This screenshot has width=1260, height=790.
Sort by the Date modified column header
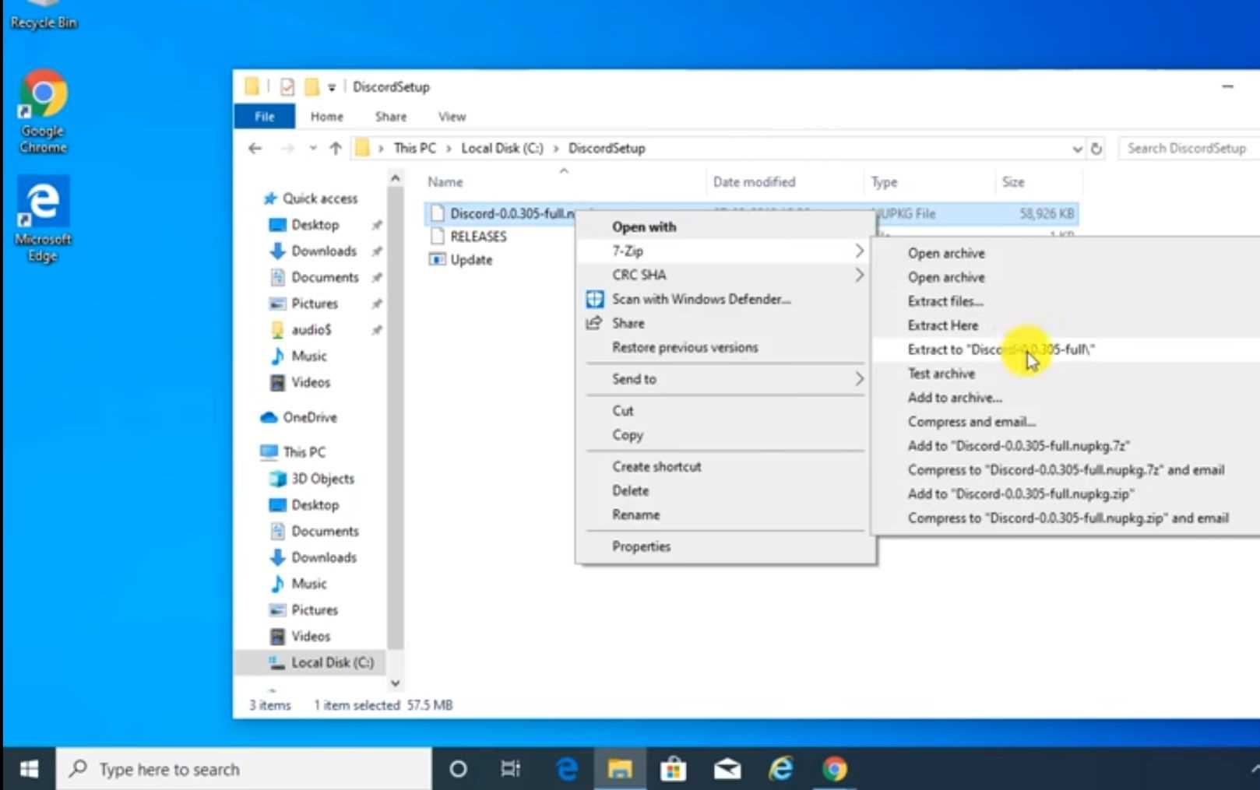click(x=785, y=181)
